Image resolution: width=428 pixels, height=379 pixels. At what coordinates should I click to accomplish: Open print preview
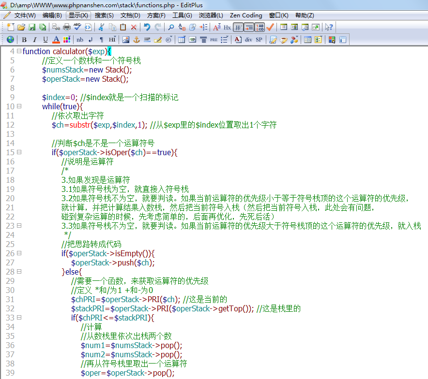56,27
